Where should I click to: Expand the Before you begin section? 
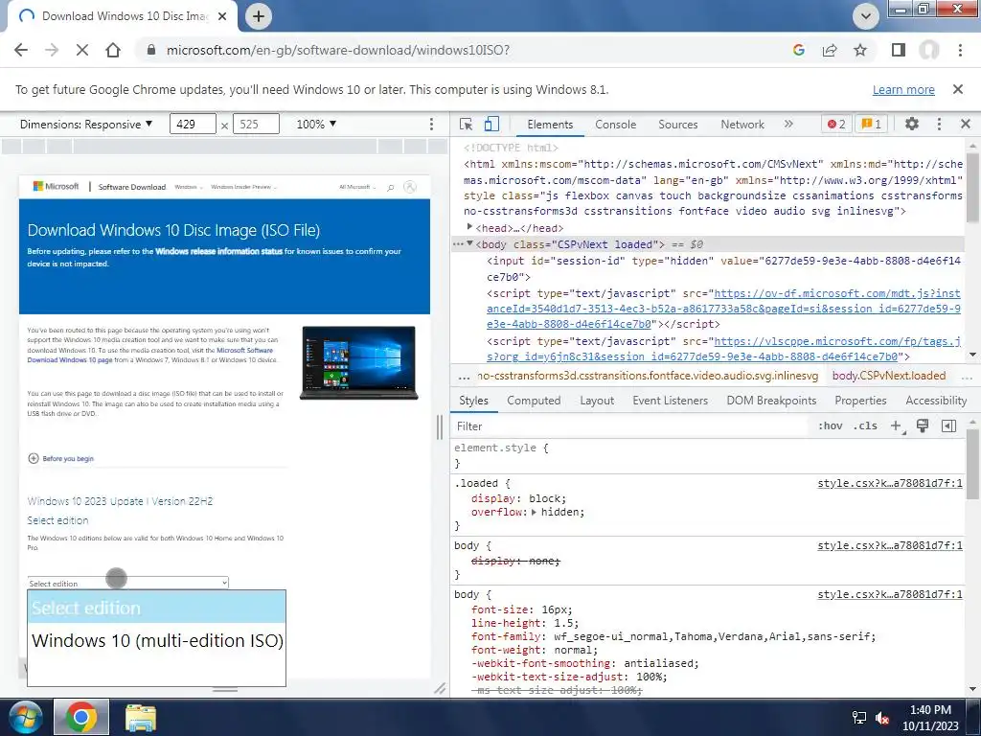click(60, 458)
